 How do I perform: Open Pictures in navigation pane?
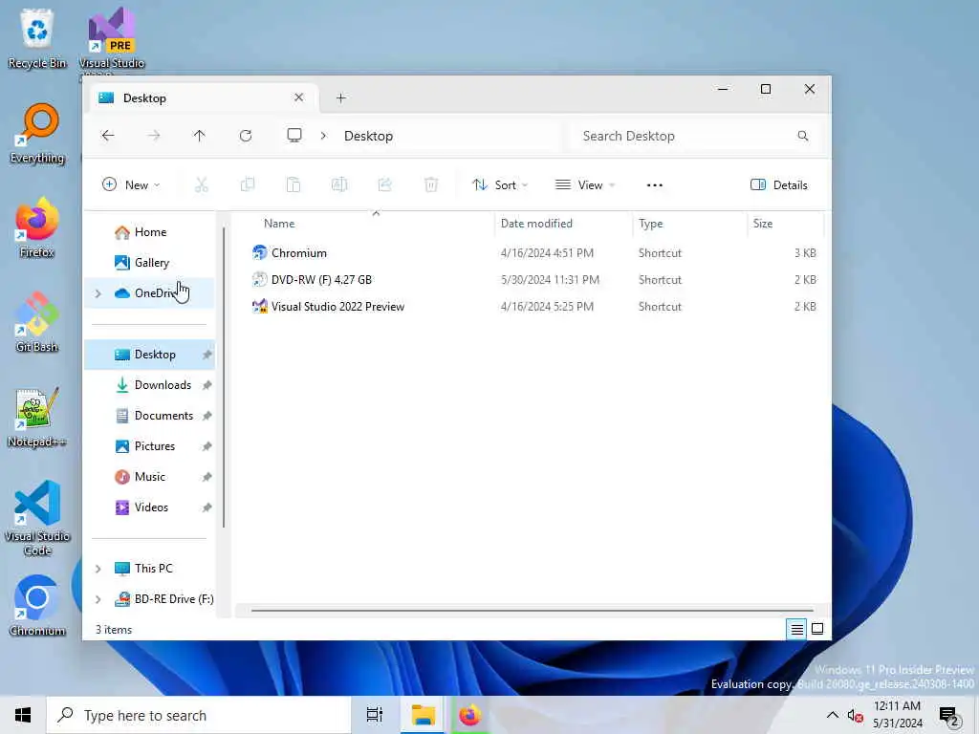tap(150, 446)
